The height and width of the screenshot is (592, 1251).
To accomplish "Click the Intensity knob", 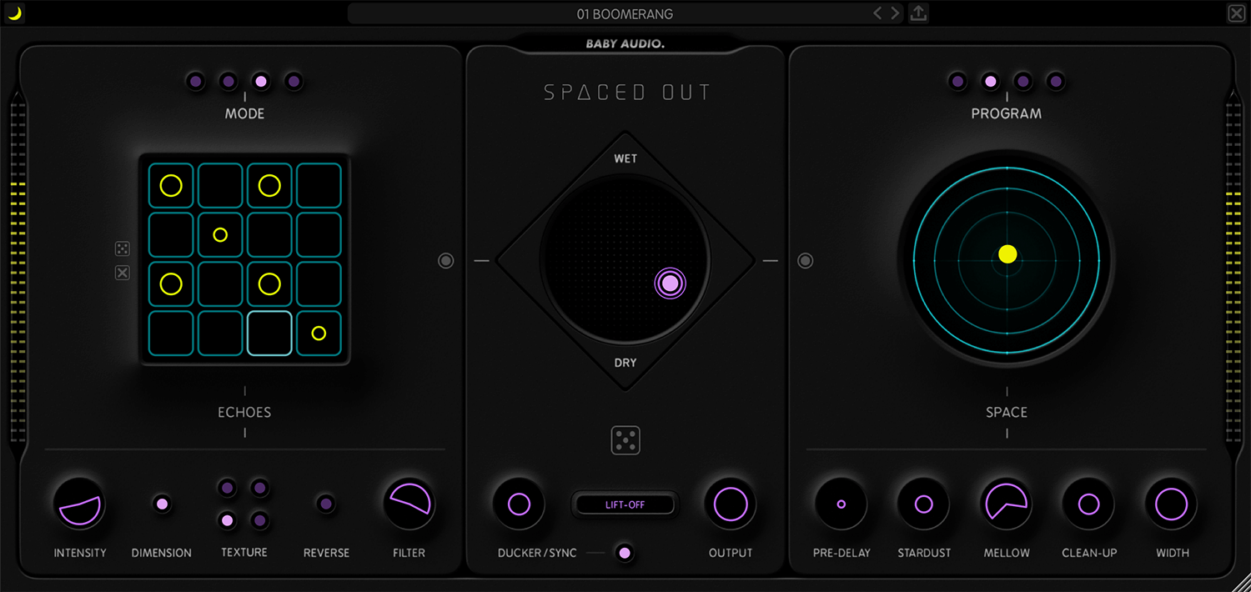I will [x=80, y=504].
